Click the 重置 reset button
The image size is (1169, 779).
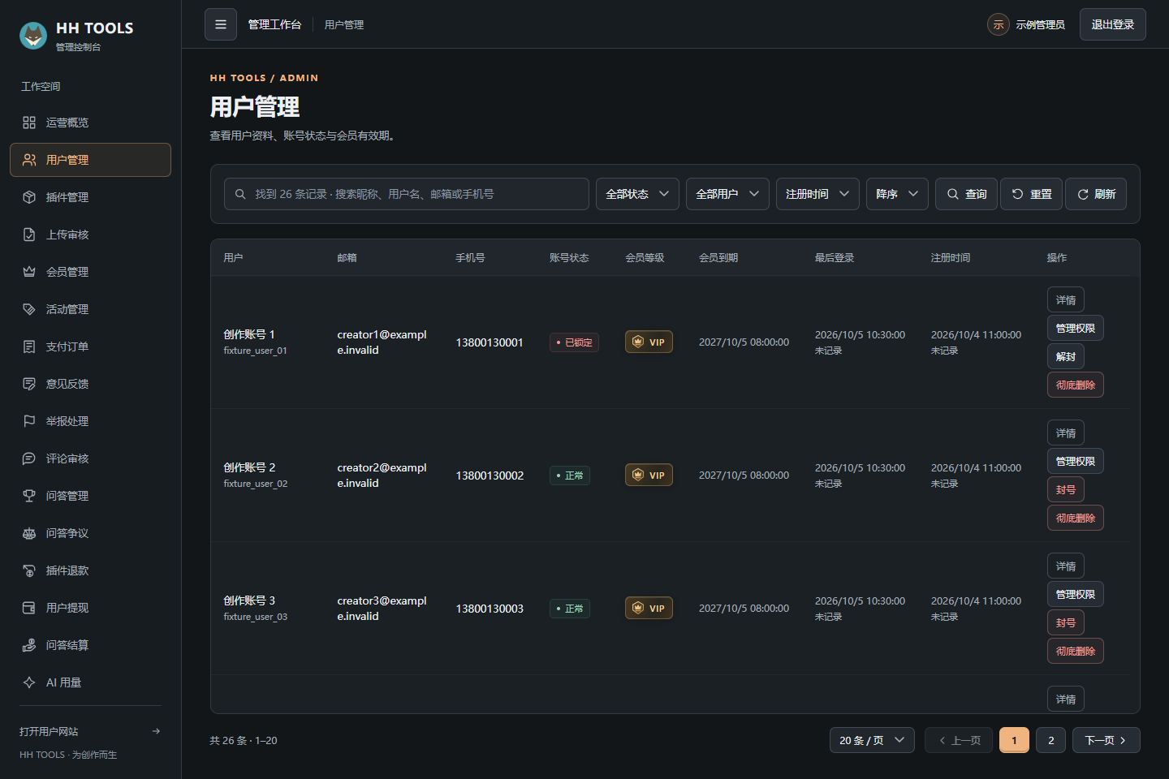pos(1031,194)
